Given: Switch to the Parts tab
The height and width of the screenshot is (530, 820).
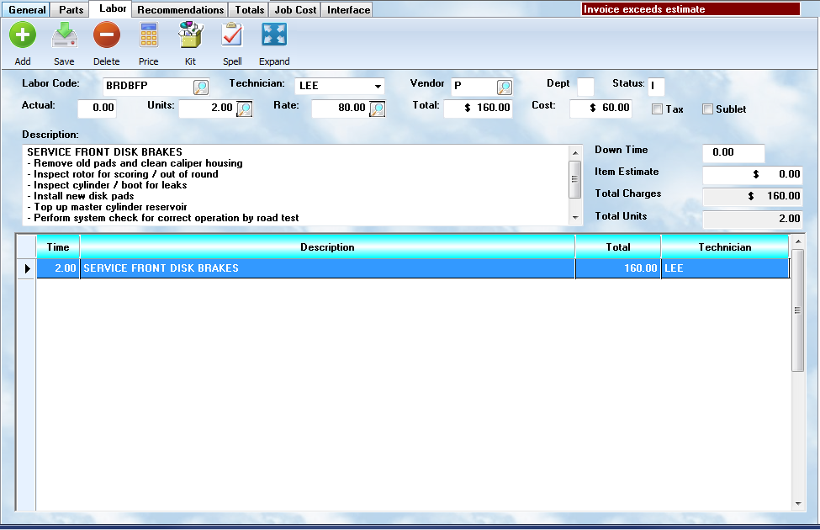Looking at the screenshot, I should coord(71,10).
